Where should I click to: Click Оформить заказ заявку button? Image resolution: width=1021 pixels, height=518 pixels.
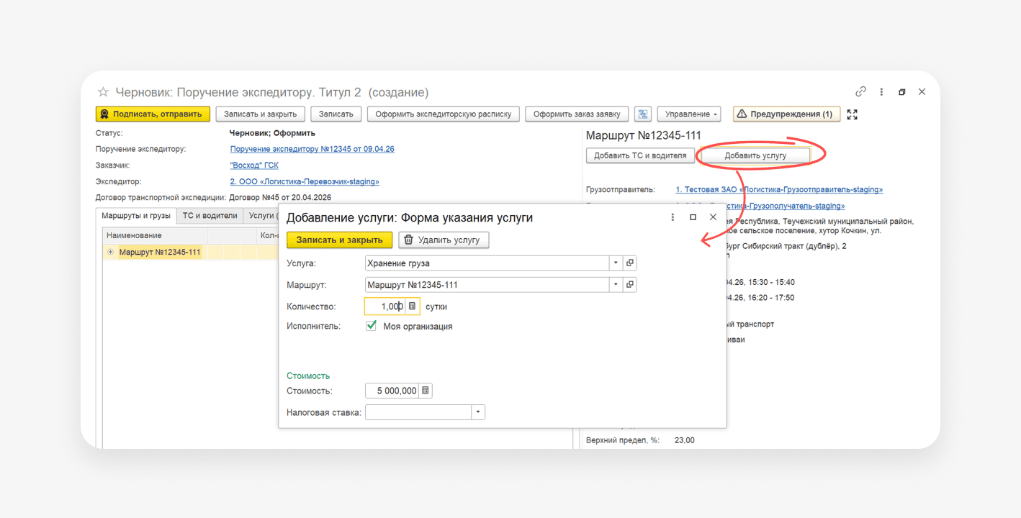tap(577, 114)
